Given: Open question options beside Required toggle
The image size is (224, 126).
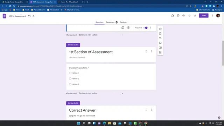Looking at the screenshot, I should (x=150, y=28).
